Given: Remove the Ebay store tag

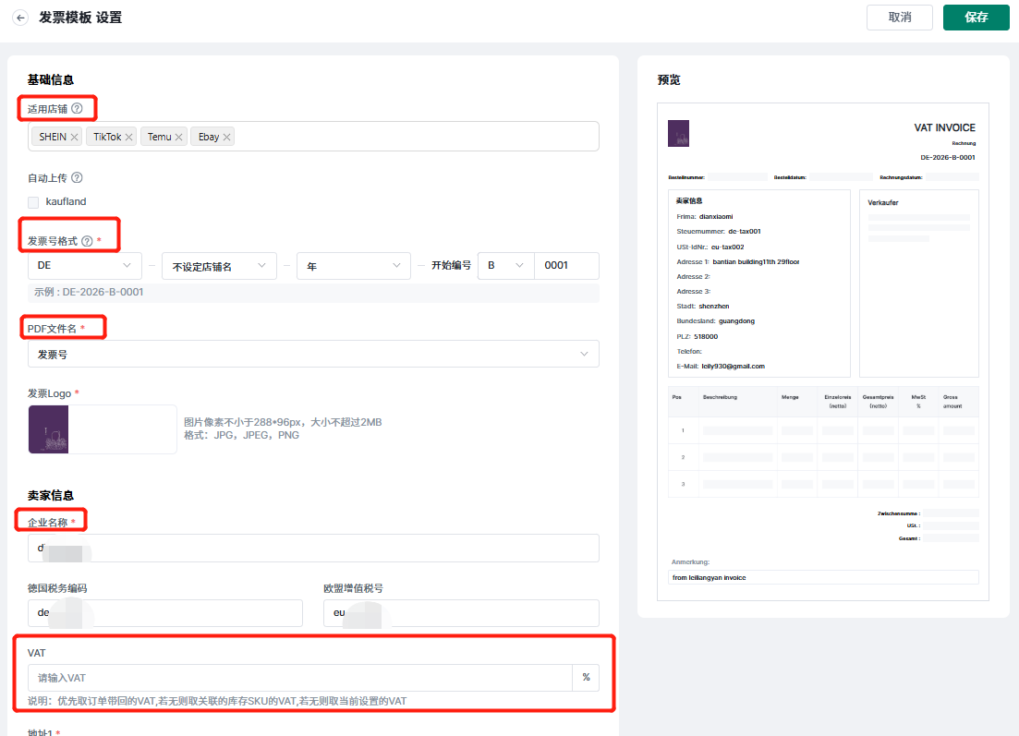Looking at the screenshot, I should pos(227,137).
